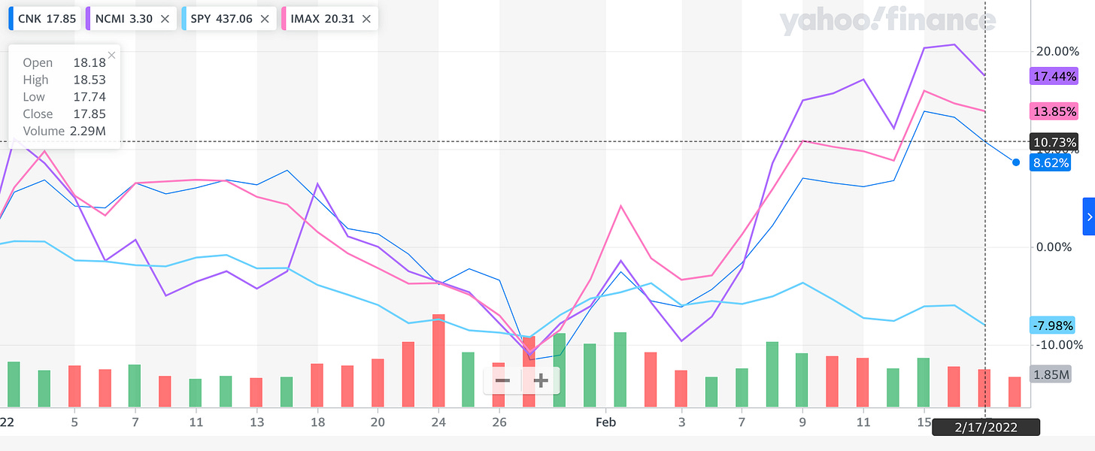Click the pink 13.85% price tag
The image size is (1095, 451).
[1053, 111]
